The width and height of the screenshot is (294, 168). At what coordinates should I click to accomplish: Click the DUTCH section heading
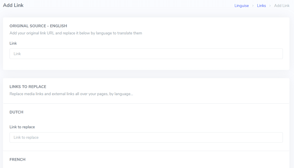click(16, 112)
